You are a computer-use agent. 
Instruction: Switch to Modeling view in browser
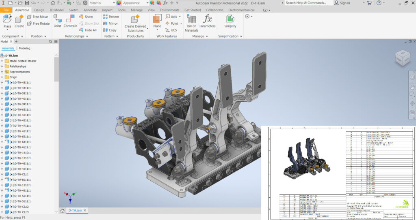click(24, 48)
